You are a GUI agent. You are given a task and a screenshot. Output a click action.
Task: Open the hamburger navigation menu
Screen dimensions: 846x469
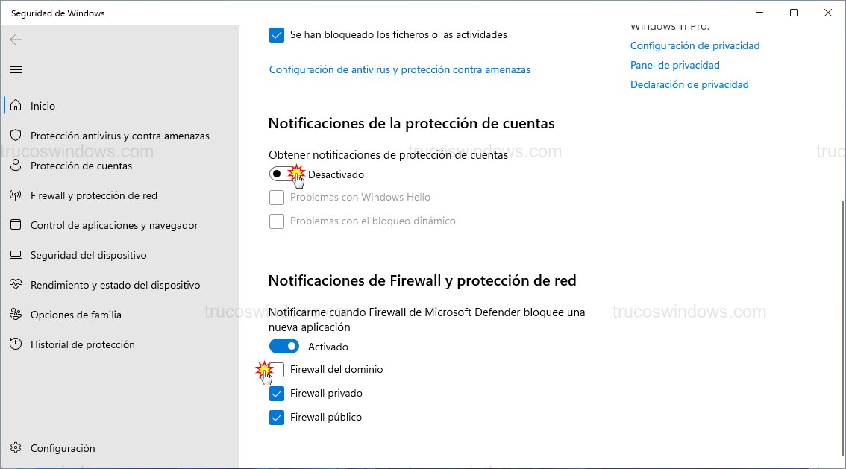[15, 69]
